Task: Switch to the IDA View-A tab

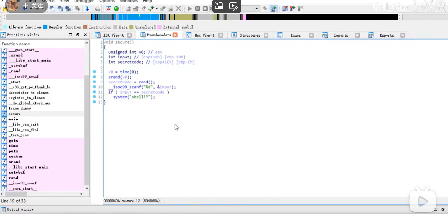Action: (x=113, y=35)
